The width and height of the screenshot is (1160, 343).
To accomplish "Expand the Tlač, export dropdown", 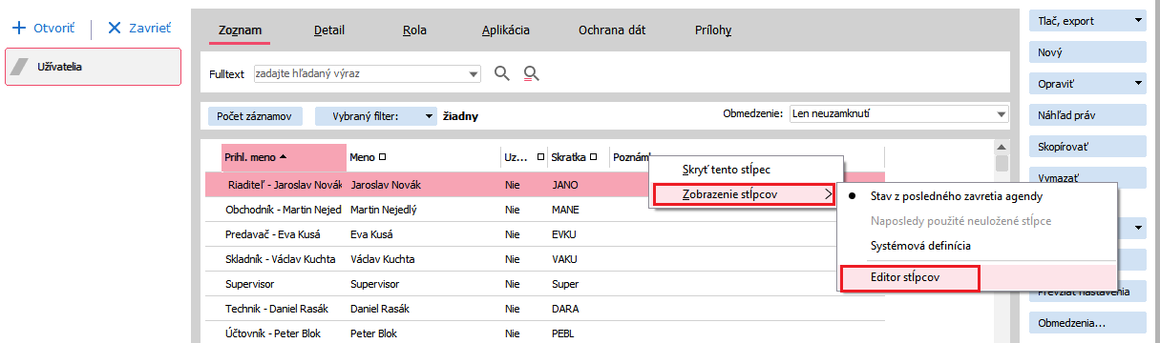I will (x=1138, y=20).
